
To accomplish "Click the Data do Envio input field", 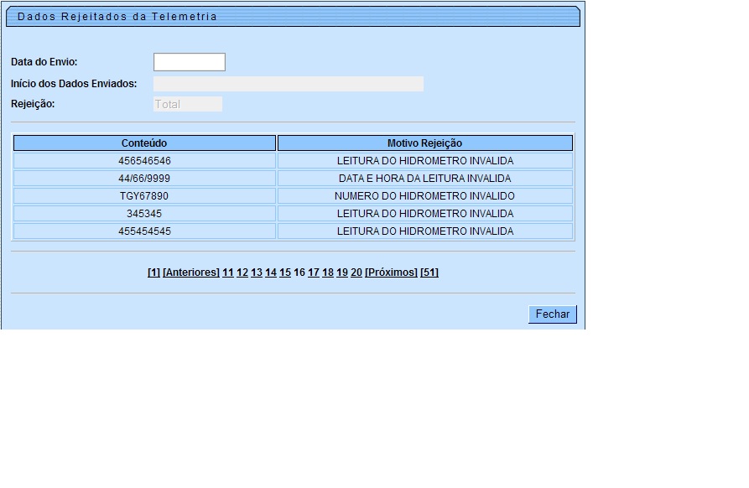I will 189,62.
